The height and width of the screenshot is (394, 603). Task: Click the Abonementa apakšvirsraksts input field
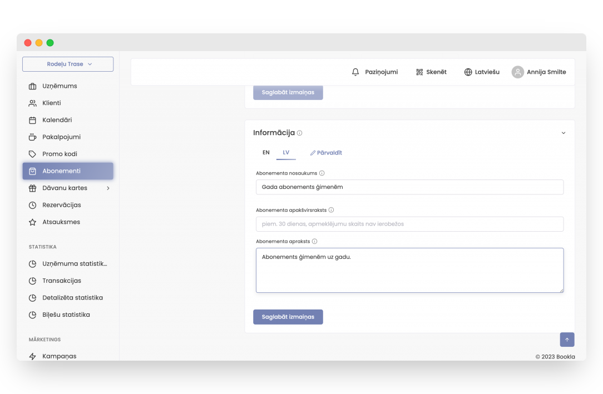tap(409, 224)
